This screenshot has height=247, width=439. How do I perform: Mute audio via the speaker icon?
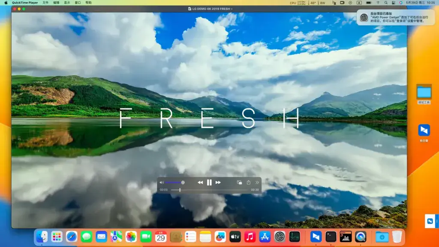pyautogui.click(x=162, y=183)
